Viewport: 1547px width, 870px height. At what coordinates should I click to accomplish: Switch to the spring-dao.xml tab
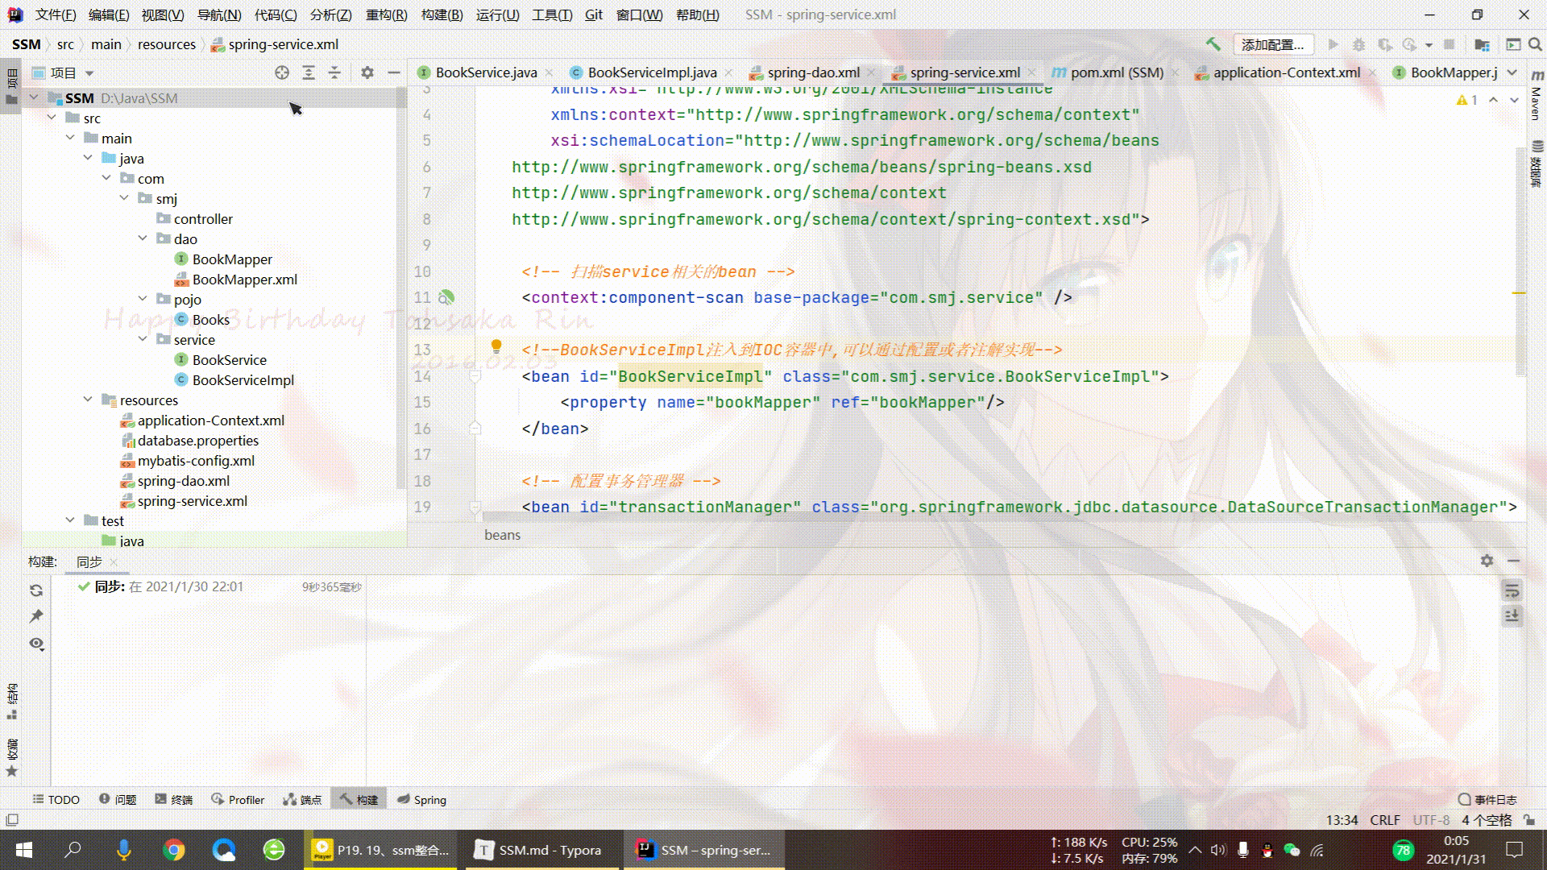812,72
